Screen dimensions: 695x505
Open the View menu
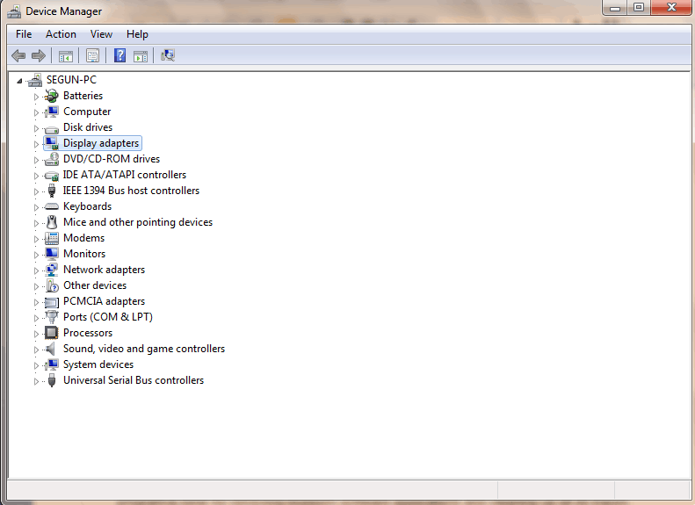click(x=101, y=34)
